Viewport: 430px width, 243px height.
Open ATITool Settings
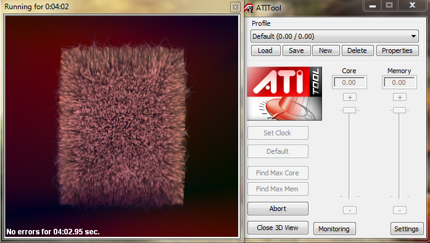[407, 229]
